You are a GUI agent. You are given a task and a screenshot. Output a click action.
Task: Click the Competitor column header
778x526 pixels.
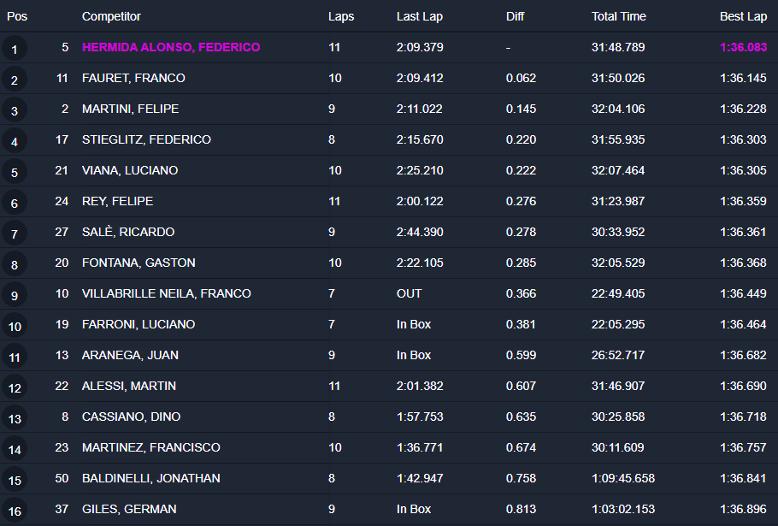point(111,16)
